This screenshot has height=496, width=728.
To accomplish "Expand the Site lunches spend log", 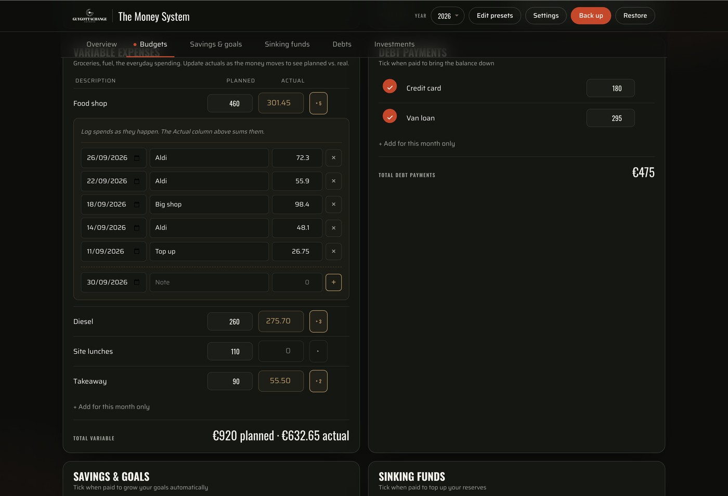I will tap(318, 351).
